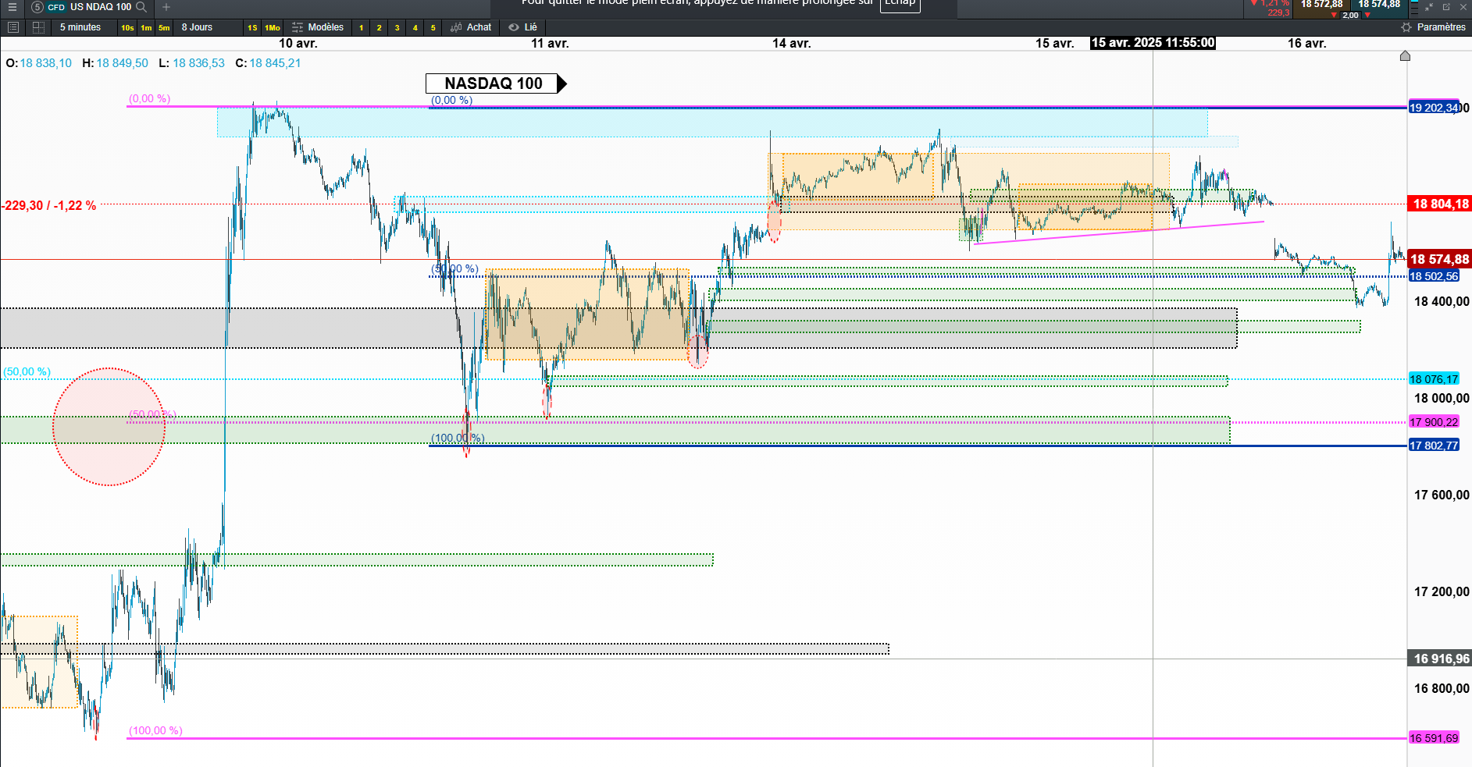Click the 16 avr. date on the time axis
The width and height of the screenshot is (1472, 767).
(x=1307, y=43)
